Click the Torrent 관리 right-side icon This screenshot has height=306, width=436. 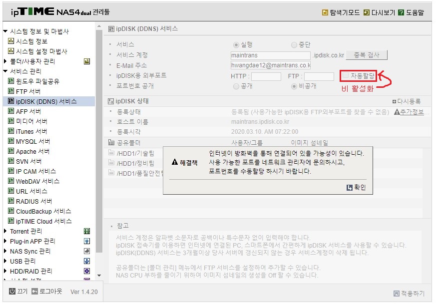pos(87,231)
